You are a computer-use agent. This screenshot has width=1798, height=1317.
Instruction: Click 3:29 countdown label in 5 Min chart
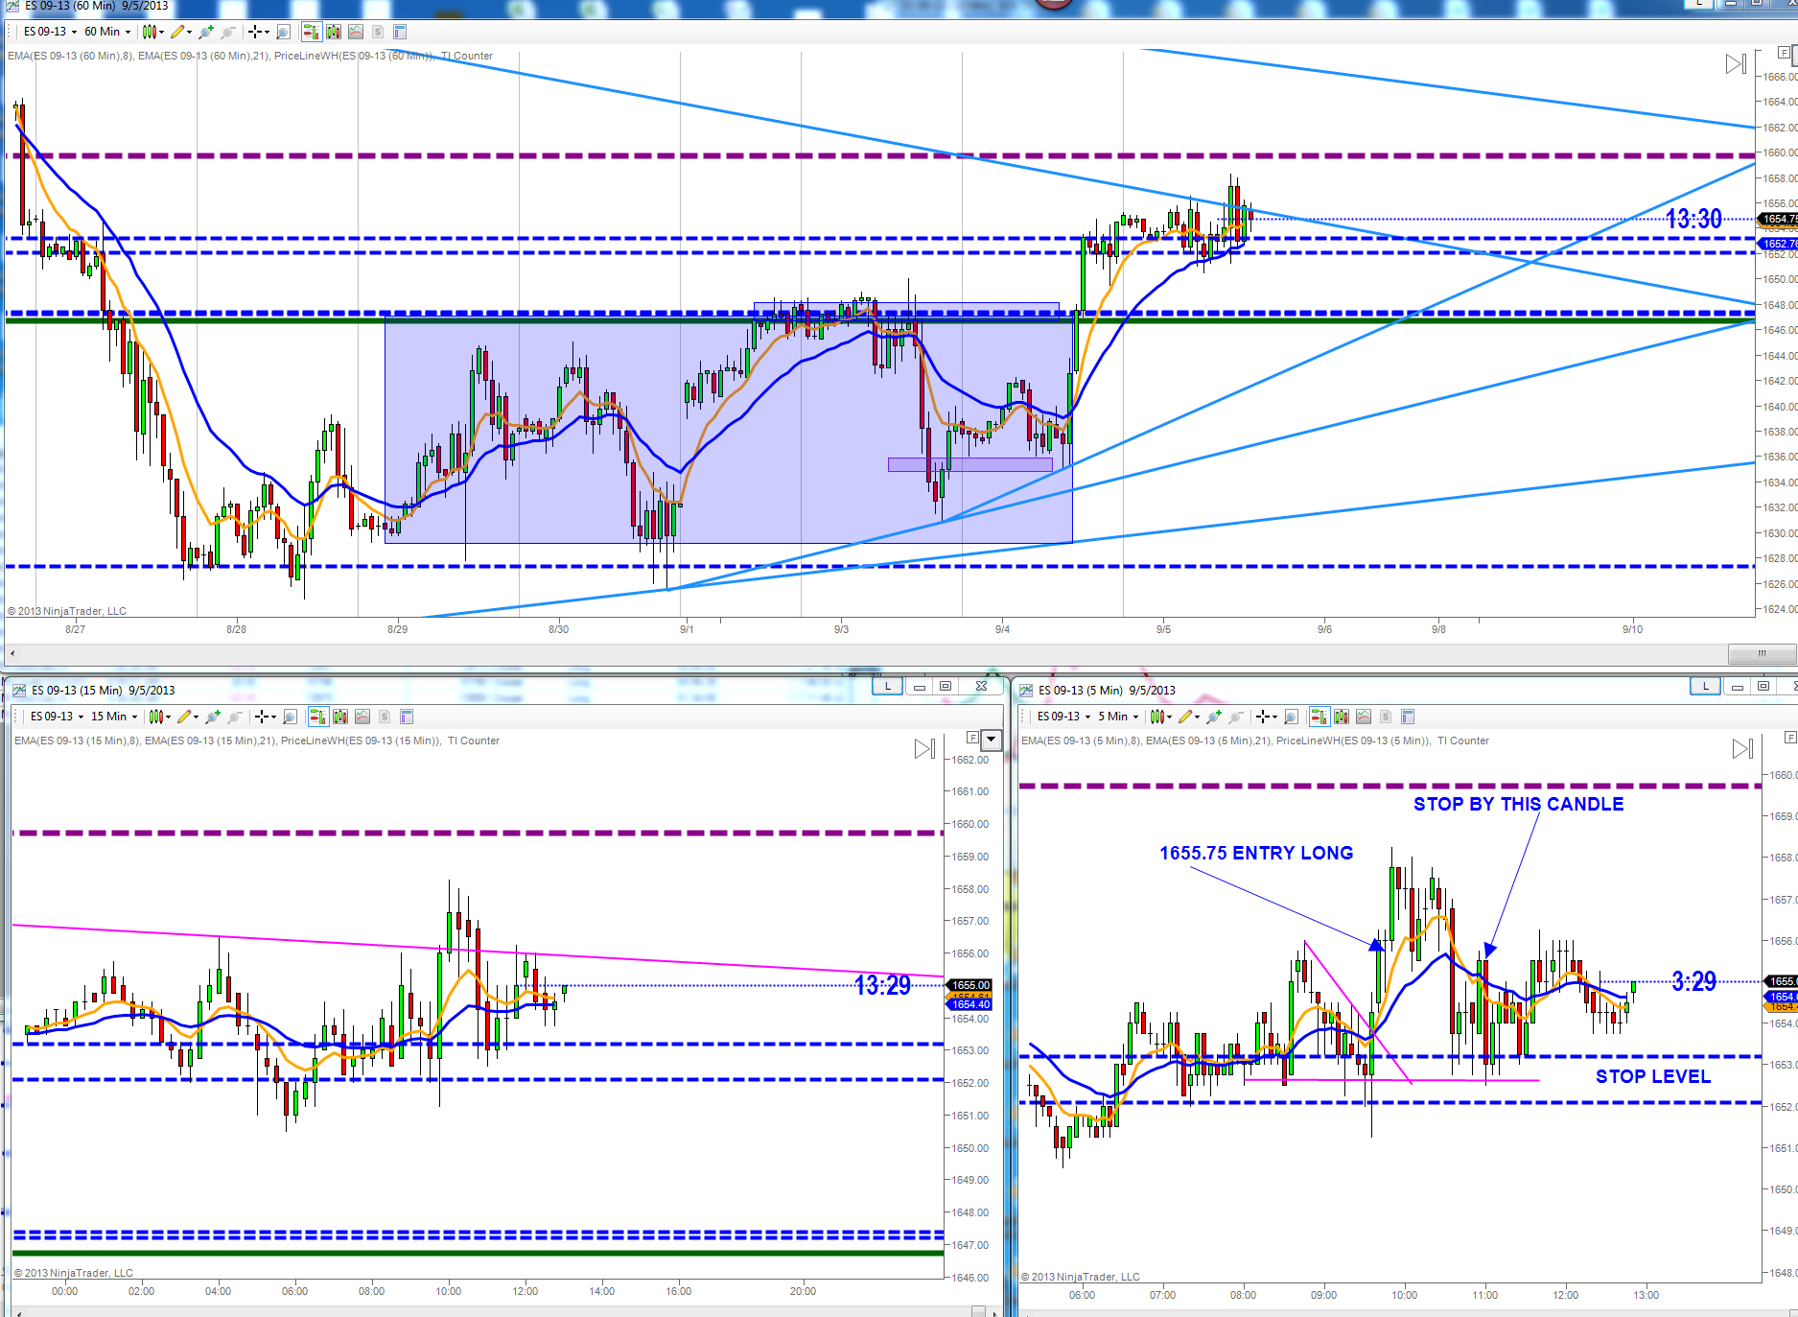point(1693,981)
